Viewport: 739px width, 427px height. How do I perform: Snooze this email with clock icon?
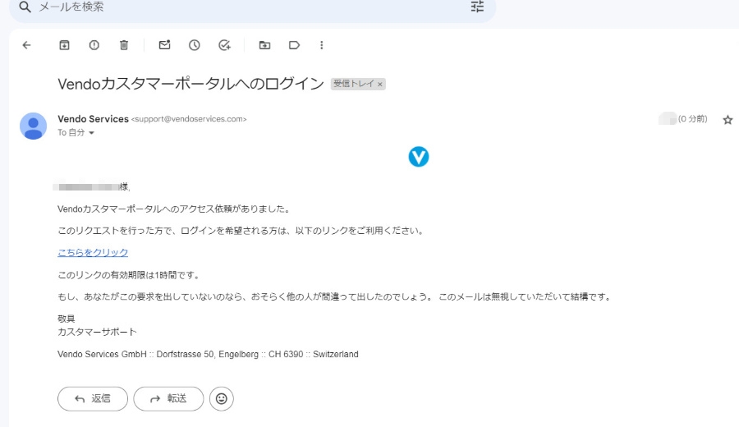(x=194, y=45)
